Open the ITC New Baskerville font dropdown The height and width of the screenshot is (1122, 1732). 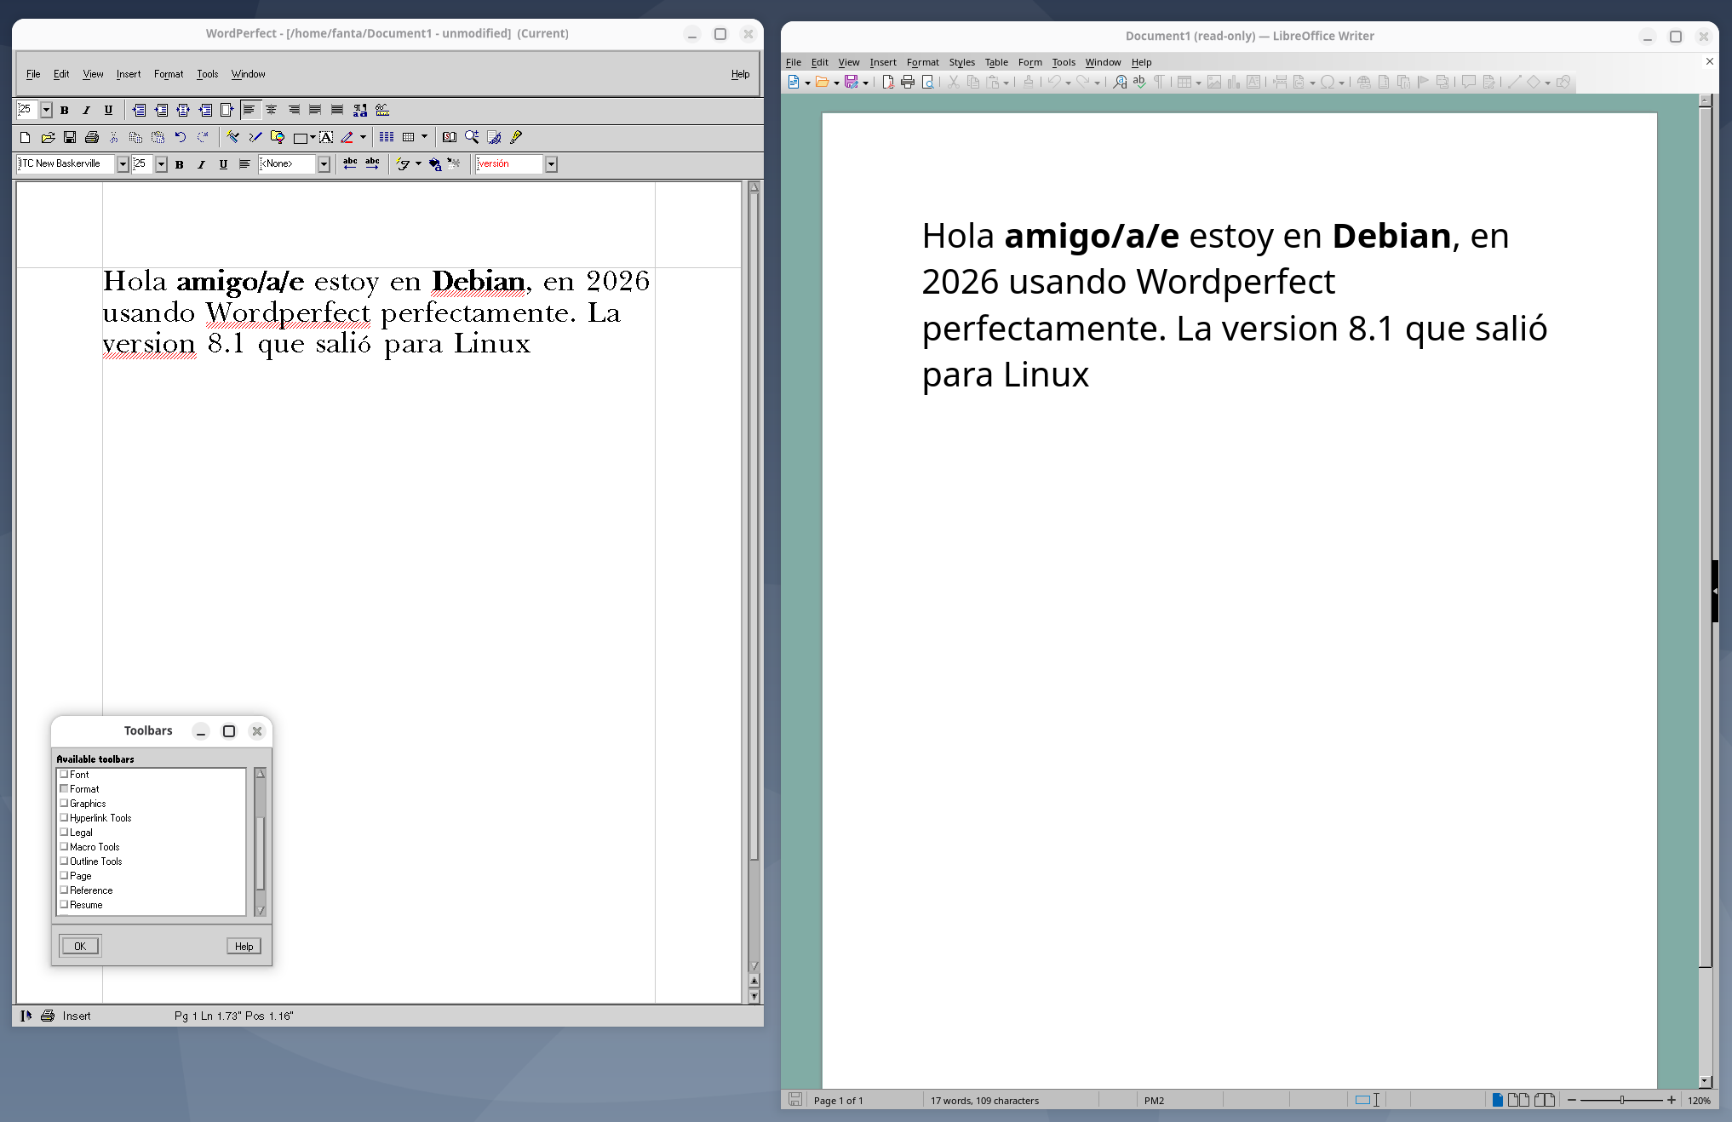point(123,164)
